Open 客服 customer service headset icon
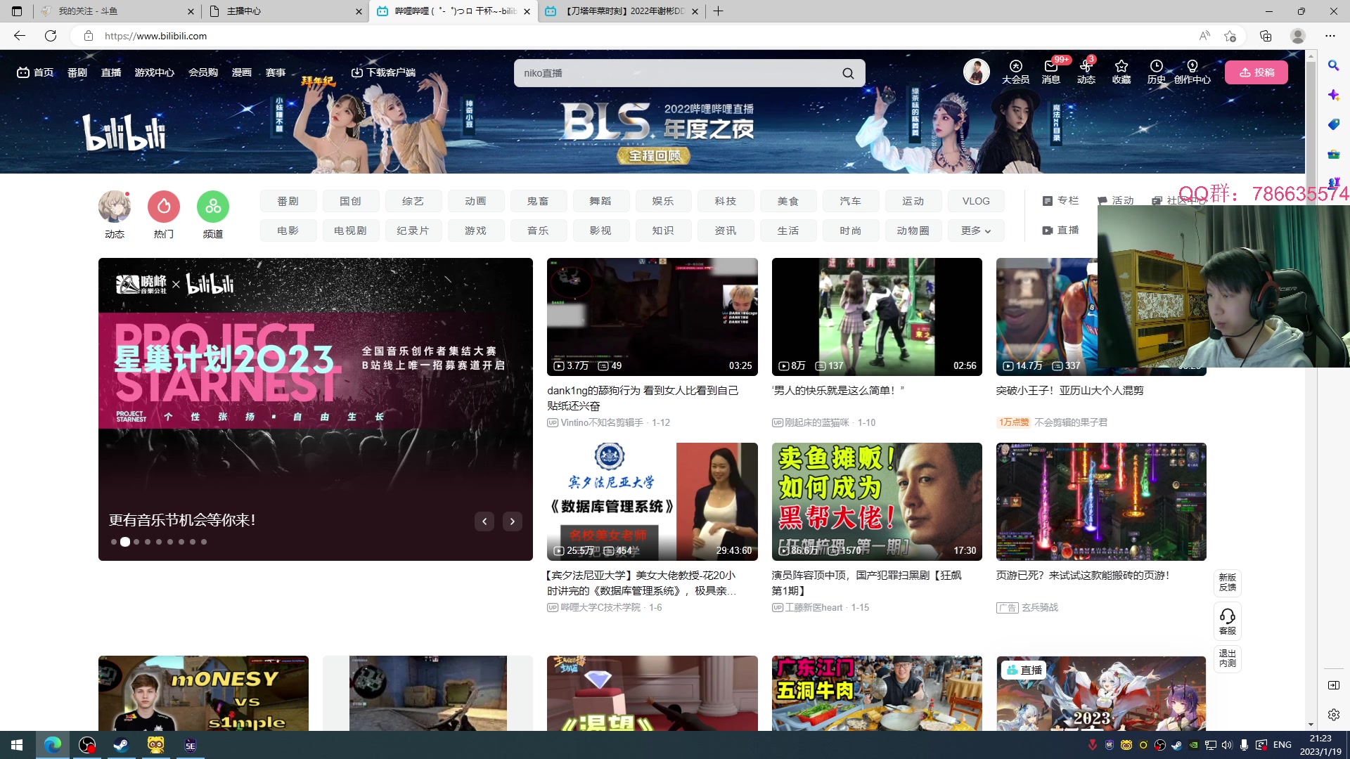The image size is (1350, 759). [1227, 621]
